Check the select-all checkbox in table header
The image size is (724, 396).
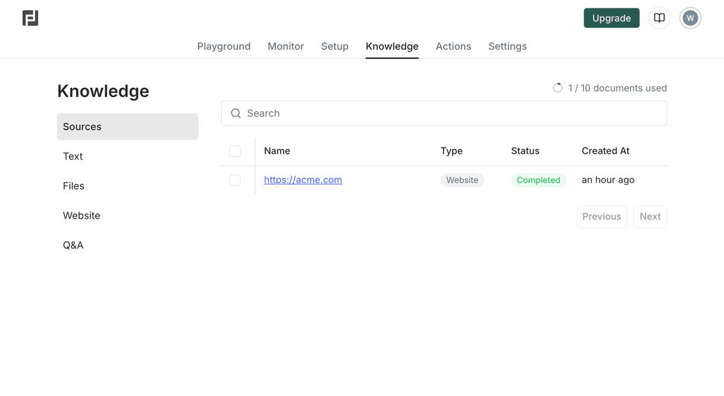pyautogui.click(x=235, y=151)
